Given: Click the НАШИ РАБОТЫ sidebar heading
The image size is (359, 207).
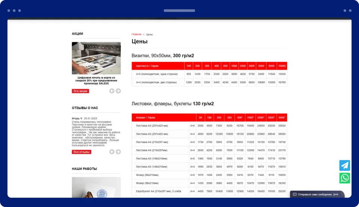Looking at the screenshot, I should [84, 169].
